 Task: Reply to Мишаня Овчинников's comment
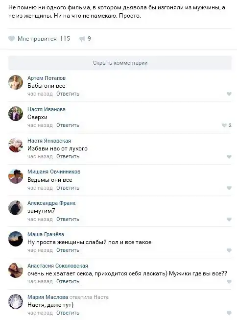[x=68, y=188]
